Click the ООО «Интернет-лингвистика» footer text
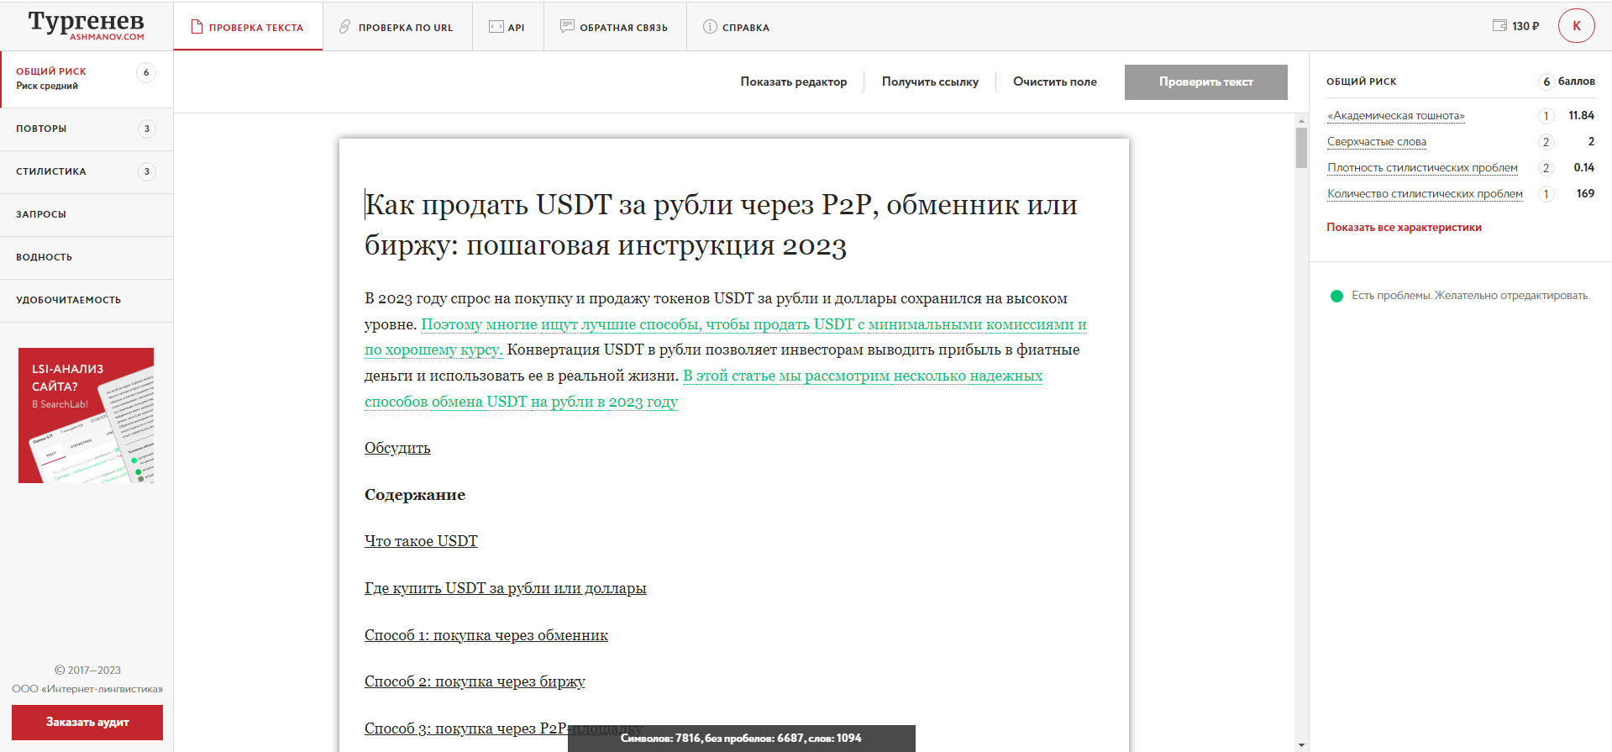Viewport: 1612px width, 752px height. (87, 689)
